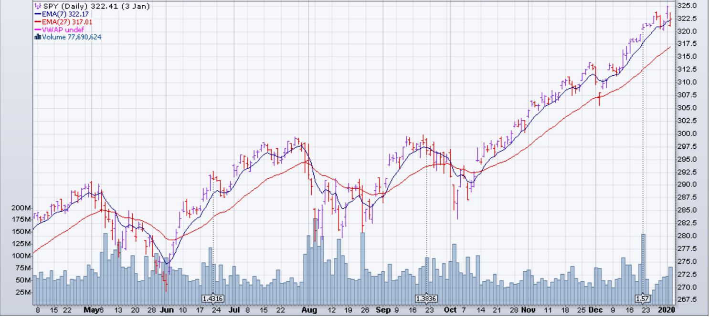Click the 1.4316 dividend marker
Viewport: 709px width, 318px height.
coord(213,298)
